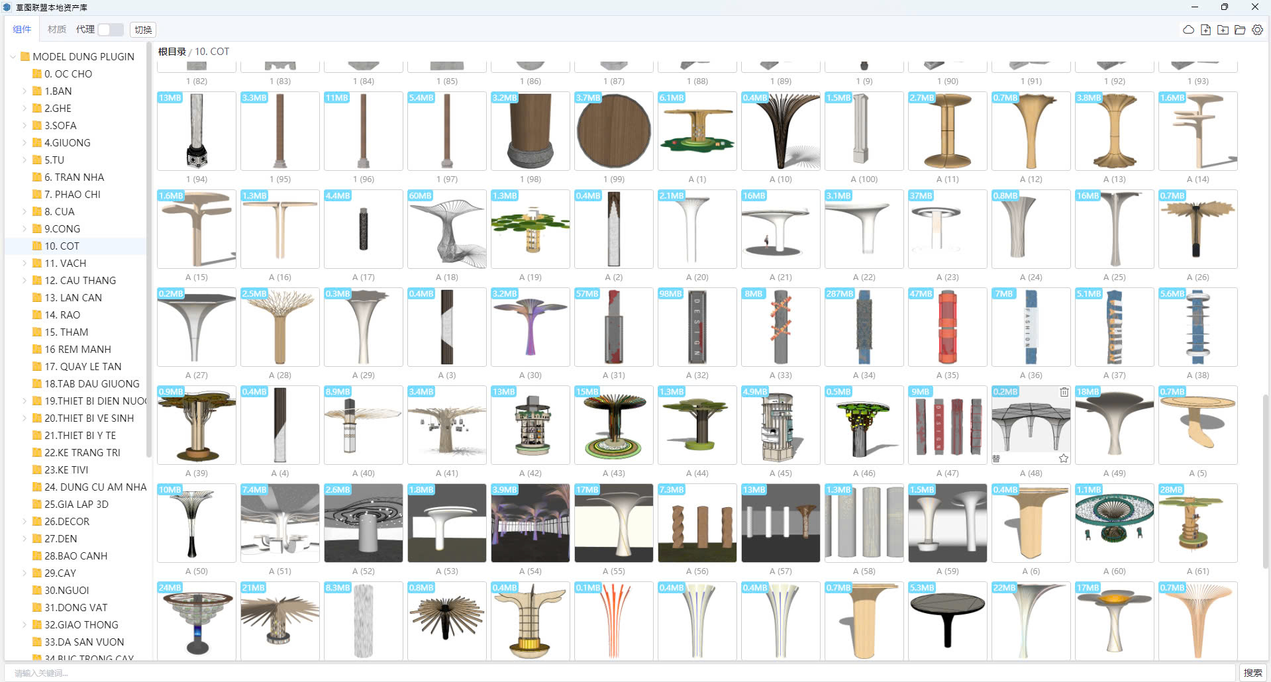Viewport: 1271px width, 682px height.
Task: Click the 切换 button
Action: coord(143,30)
